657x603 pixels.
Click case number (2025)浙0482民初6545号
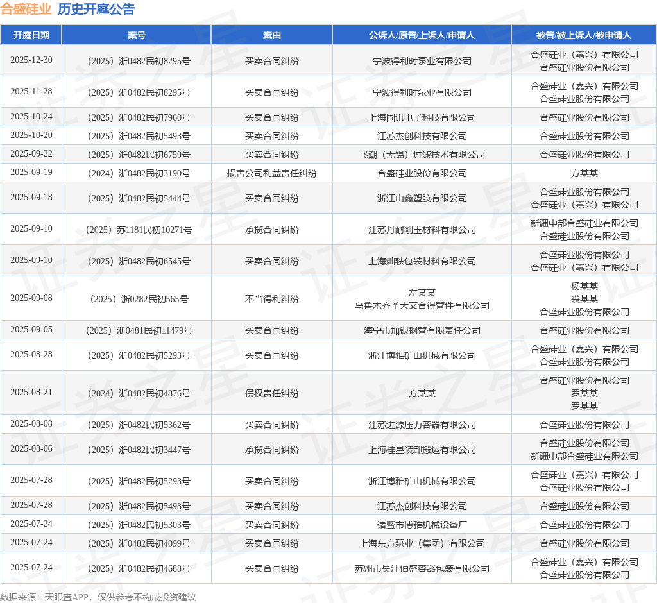(139, 261)
